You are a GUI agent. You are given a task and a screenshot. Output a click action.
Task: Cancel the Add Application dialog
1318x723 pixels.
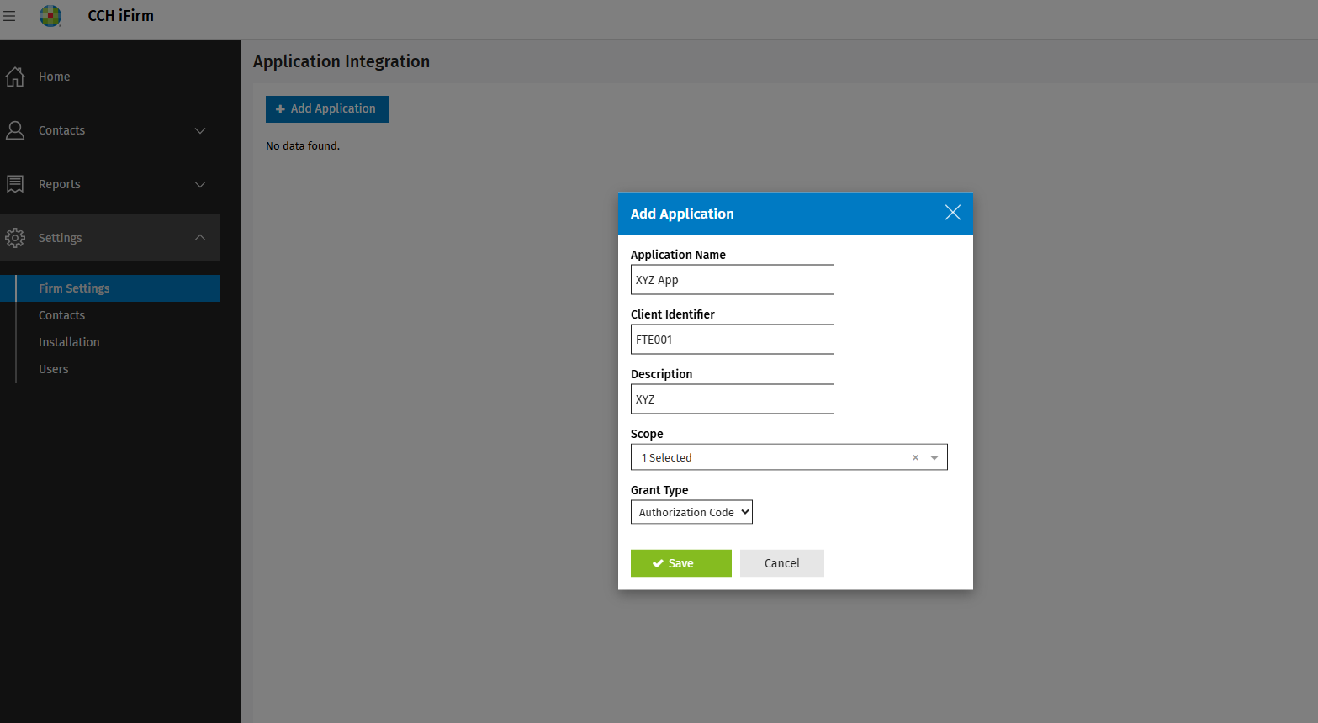(782, 563)
